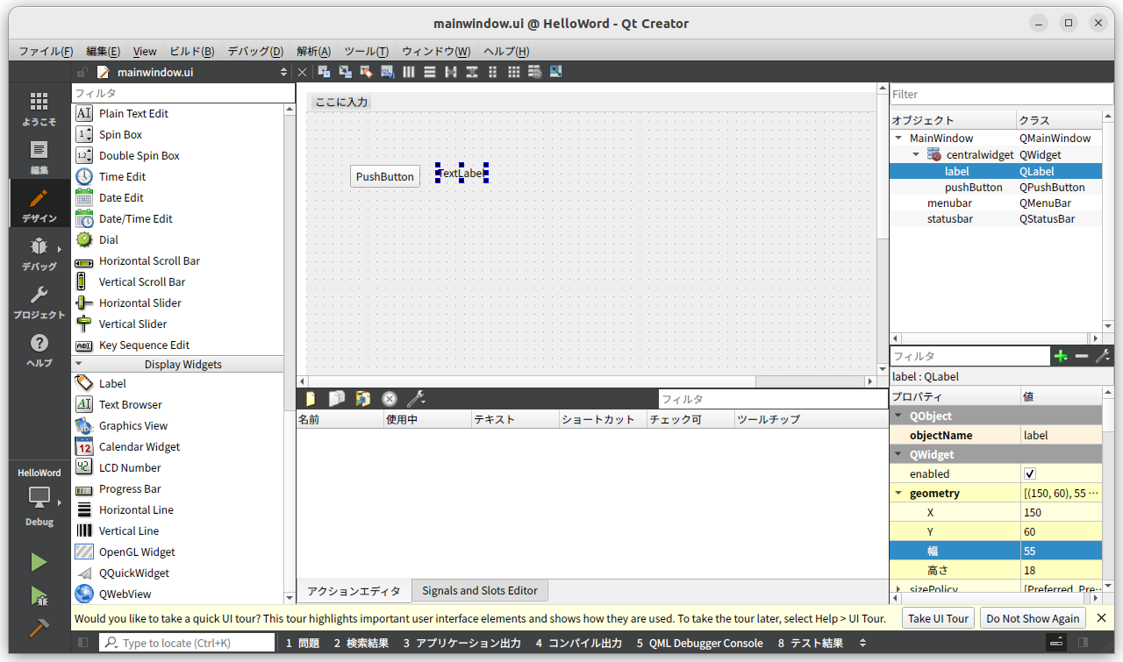Image resolution: width=1123 pixels, height=662 pixels.
Task: Toggle the enabled checkbox for the label
Action: [x=1028, y=473]
